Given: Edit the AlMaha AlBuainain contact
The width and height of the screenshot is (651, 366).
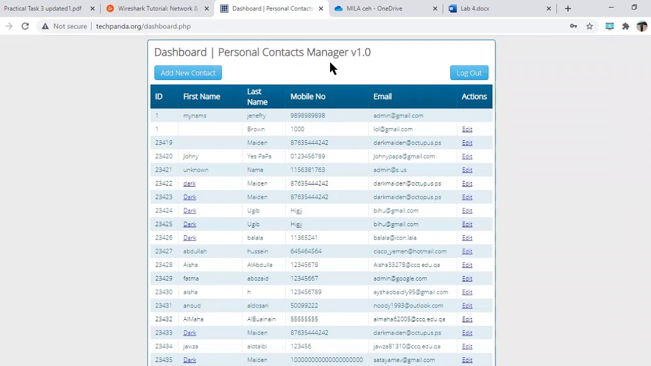Looking at the screenshot, I should click(467, 319).
